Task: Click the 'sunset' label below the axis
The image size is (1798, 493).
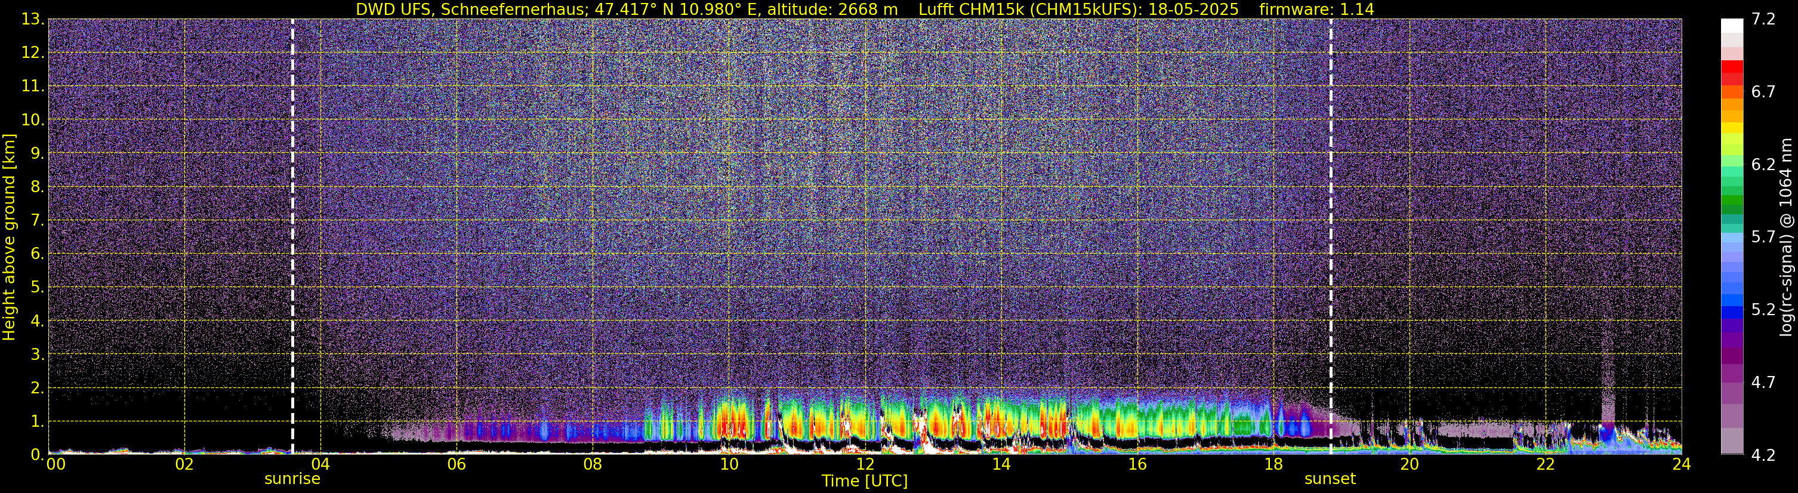Action: (1330, 479)
